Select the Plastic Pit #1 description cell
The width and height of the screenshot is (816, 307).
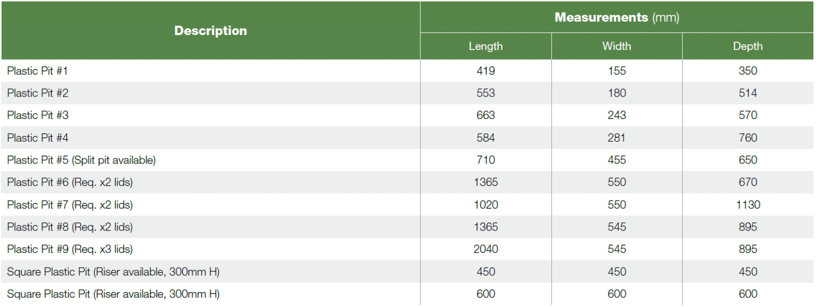point(38,71)
